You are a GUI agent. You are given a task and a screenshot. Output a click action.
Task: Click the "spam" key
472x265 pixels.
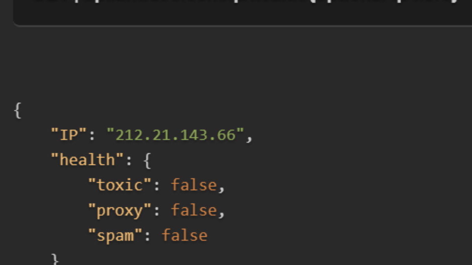tap(114, 236)
